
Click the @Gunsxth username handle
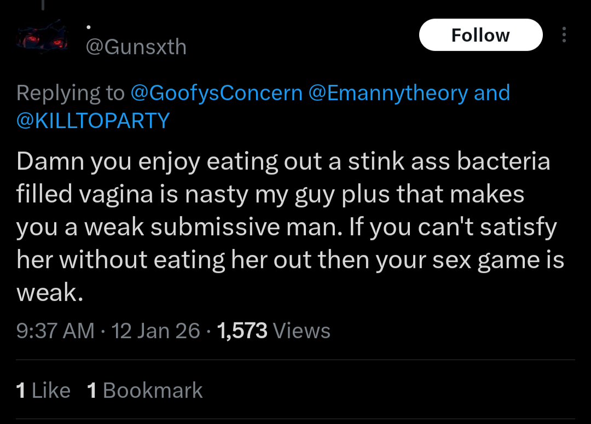pos(136,47)
